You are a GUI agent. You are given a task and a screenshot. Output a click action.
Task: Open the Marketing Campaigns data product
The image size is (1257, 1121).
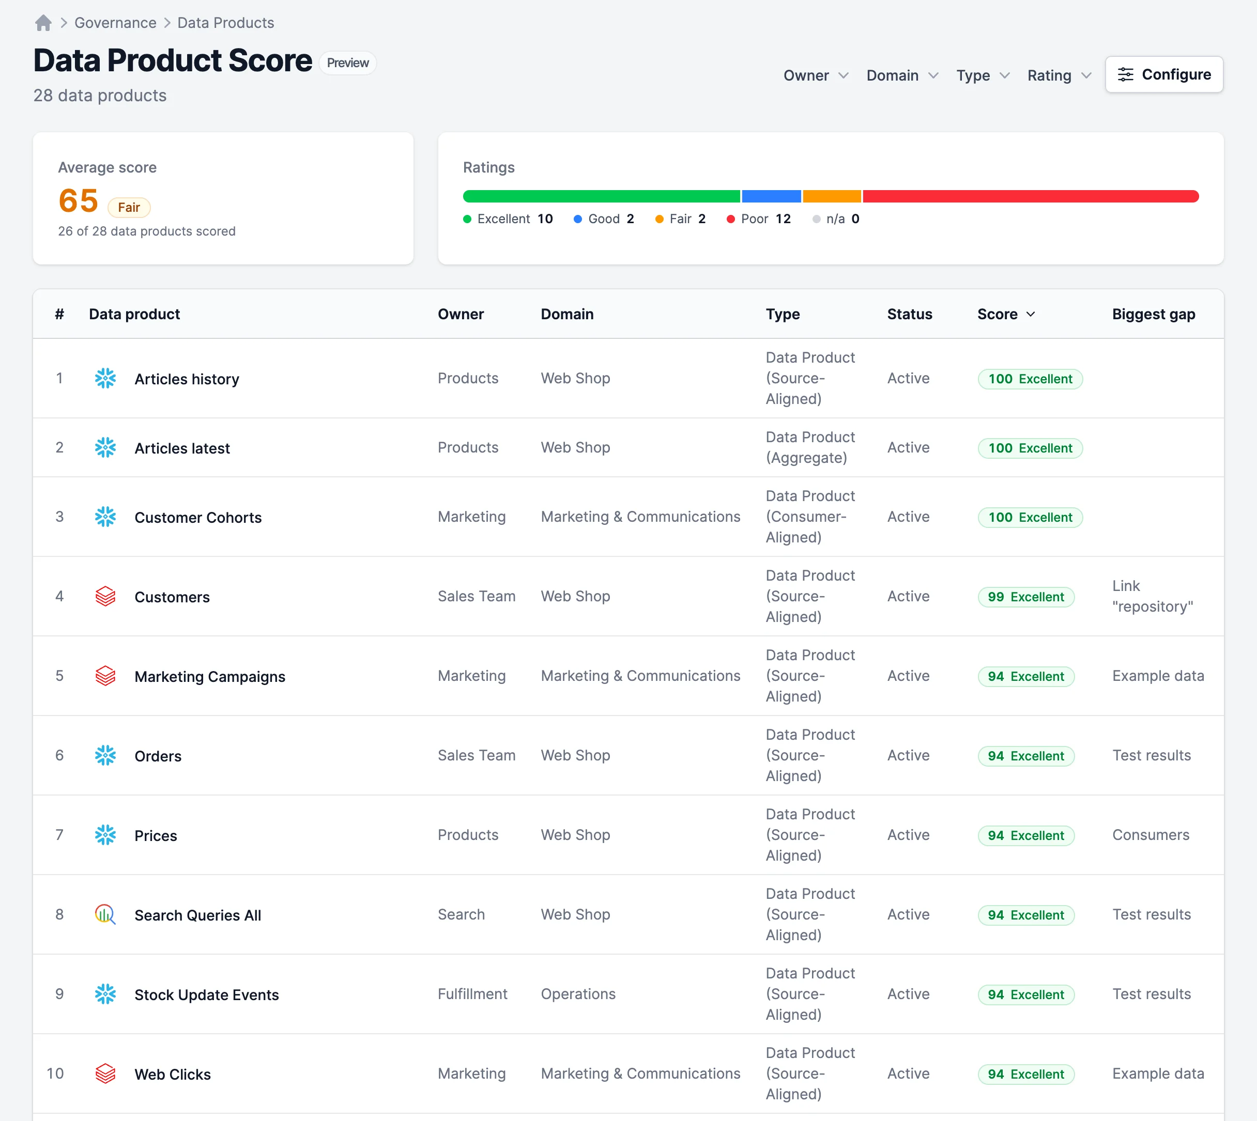coord(209,676)
